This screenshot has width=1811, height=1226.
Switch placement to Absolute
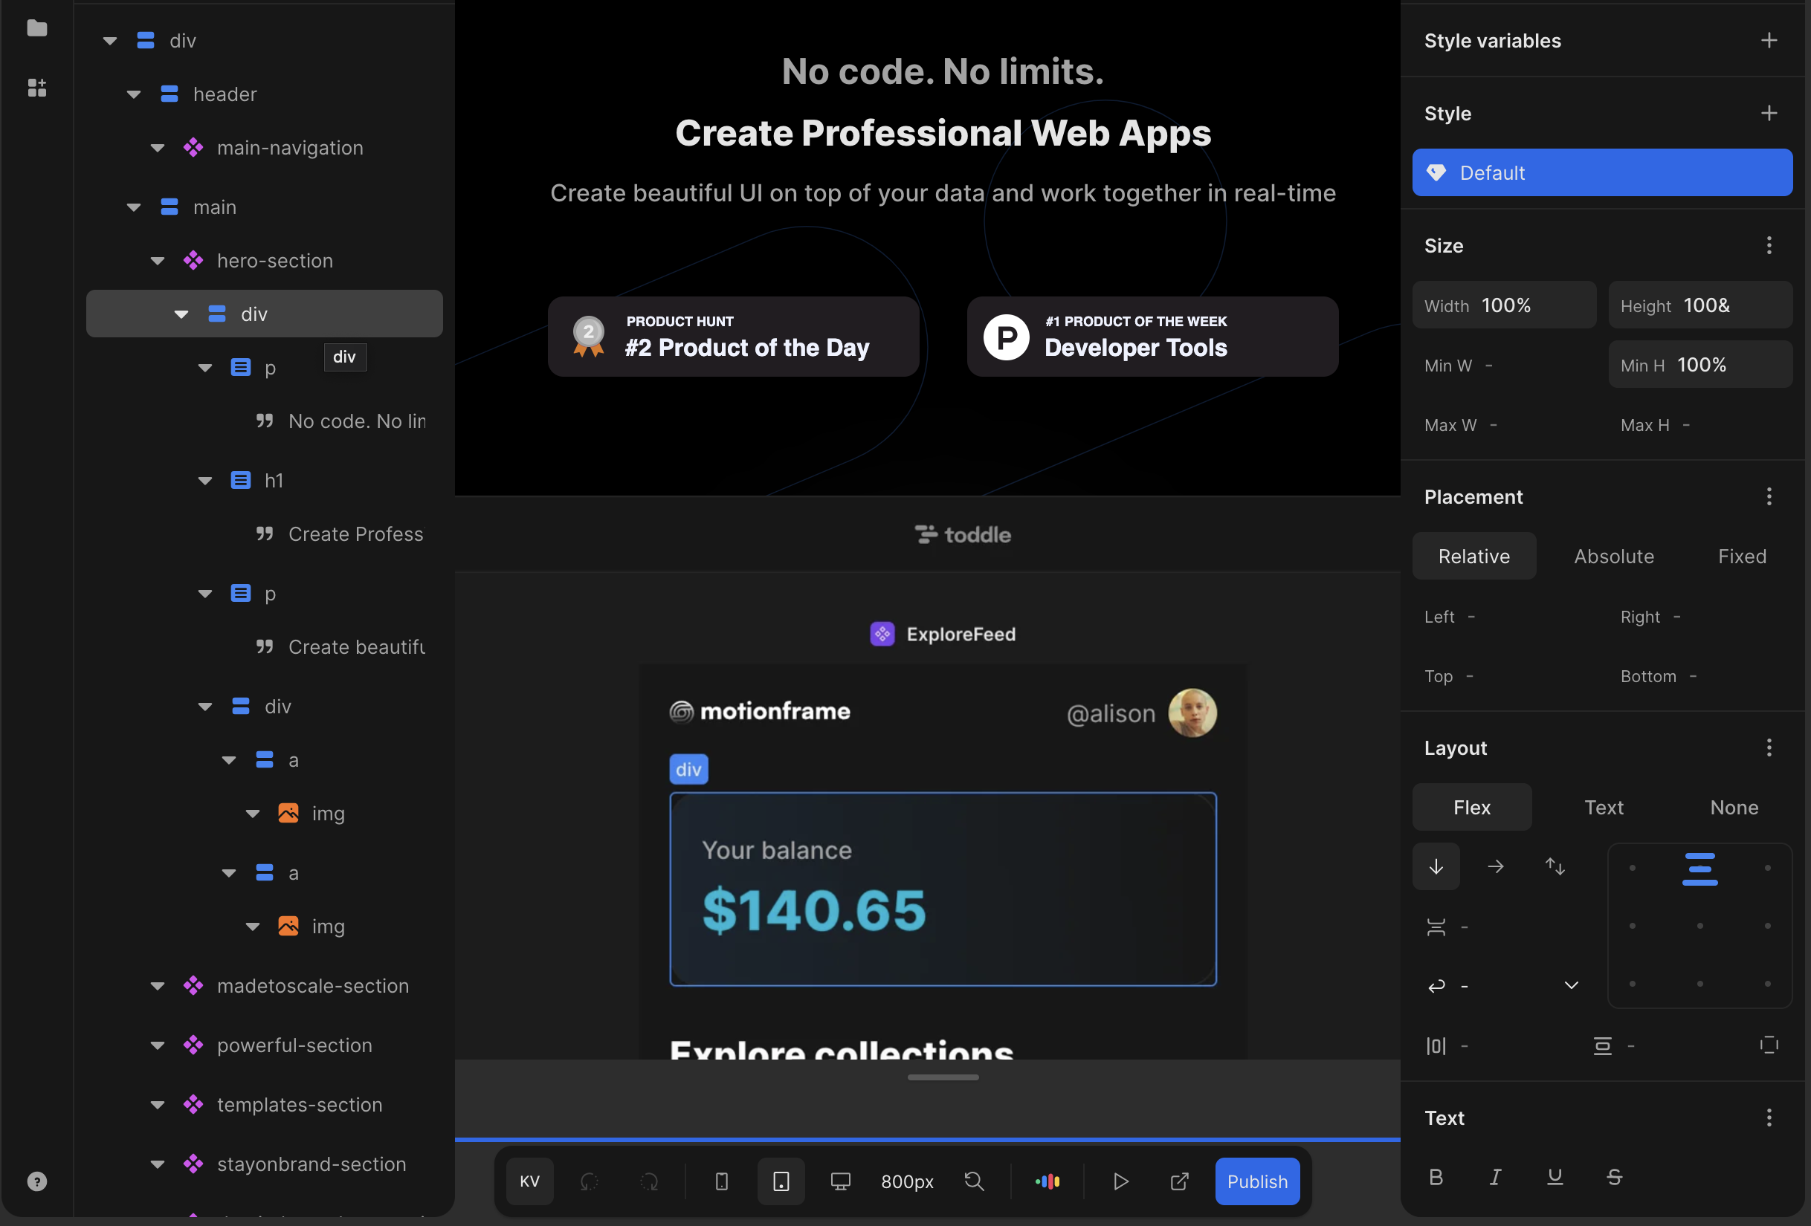click(x=1613, y=555)
